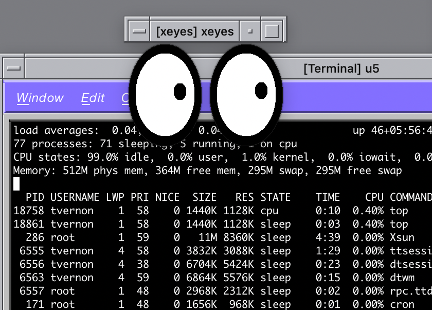Click the 1:29 time value
Image resolution: width=432 pixels, height=310 pixels.
click(x=328, y=251)
